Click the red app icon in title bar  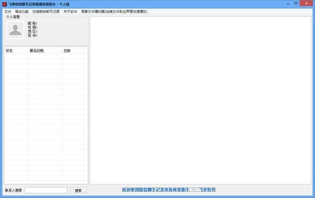coord(4,4)
